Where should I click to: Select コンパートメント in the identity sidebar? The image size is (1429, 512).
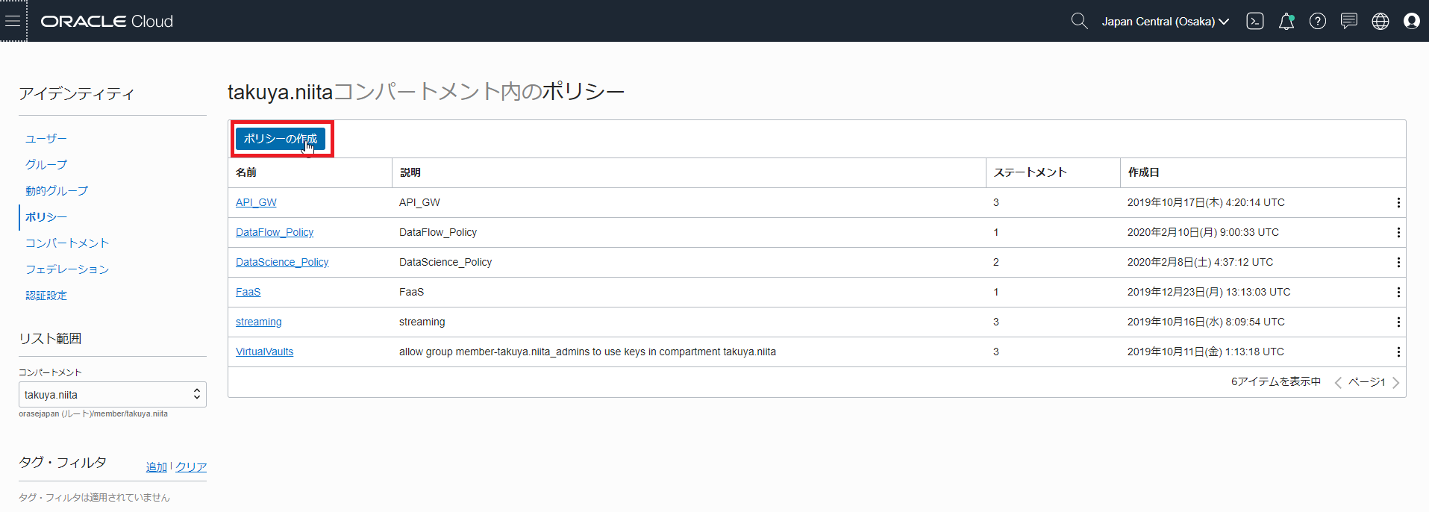click(x=67, y=243)
